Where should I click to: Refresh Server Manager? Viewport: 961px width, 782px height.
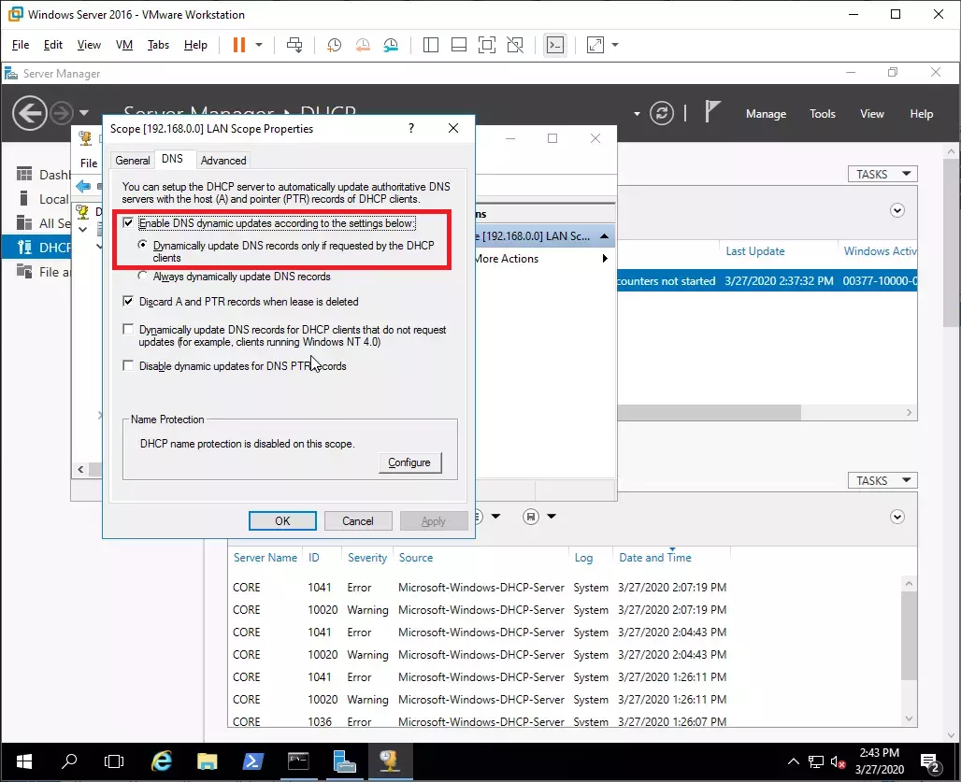coord(661,113)
